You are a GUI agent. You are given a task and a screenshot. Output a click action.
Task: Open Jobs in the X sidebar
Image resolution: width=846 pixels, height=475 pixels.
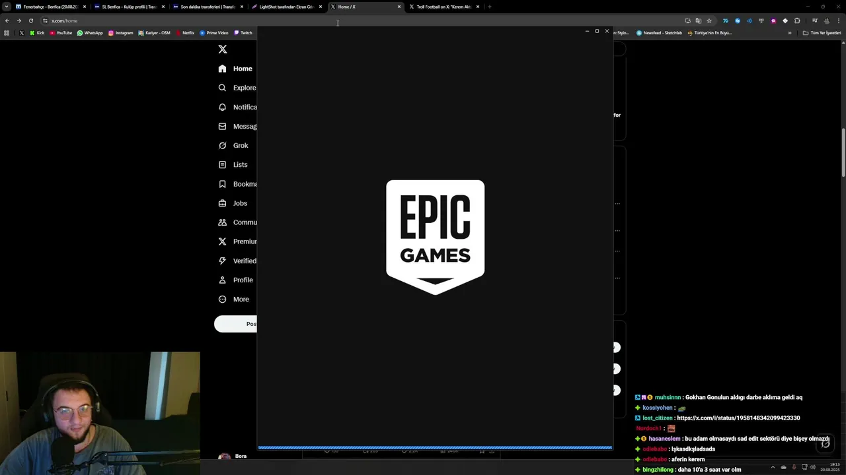(x=233, y=203)
